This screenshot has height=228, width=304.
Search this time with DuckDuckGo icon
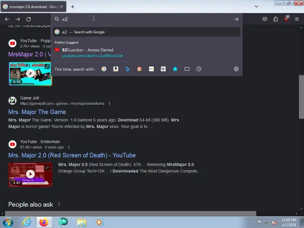(140, 69)
